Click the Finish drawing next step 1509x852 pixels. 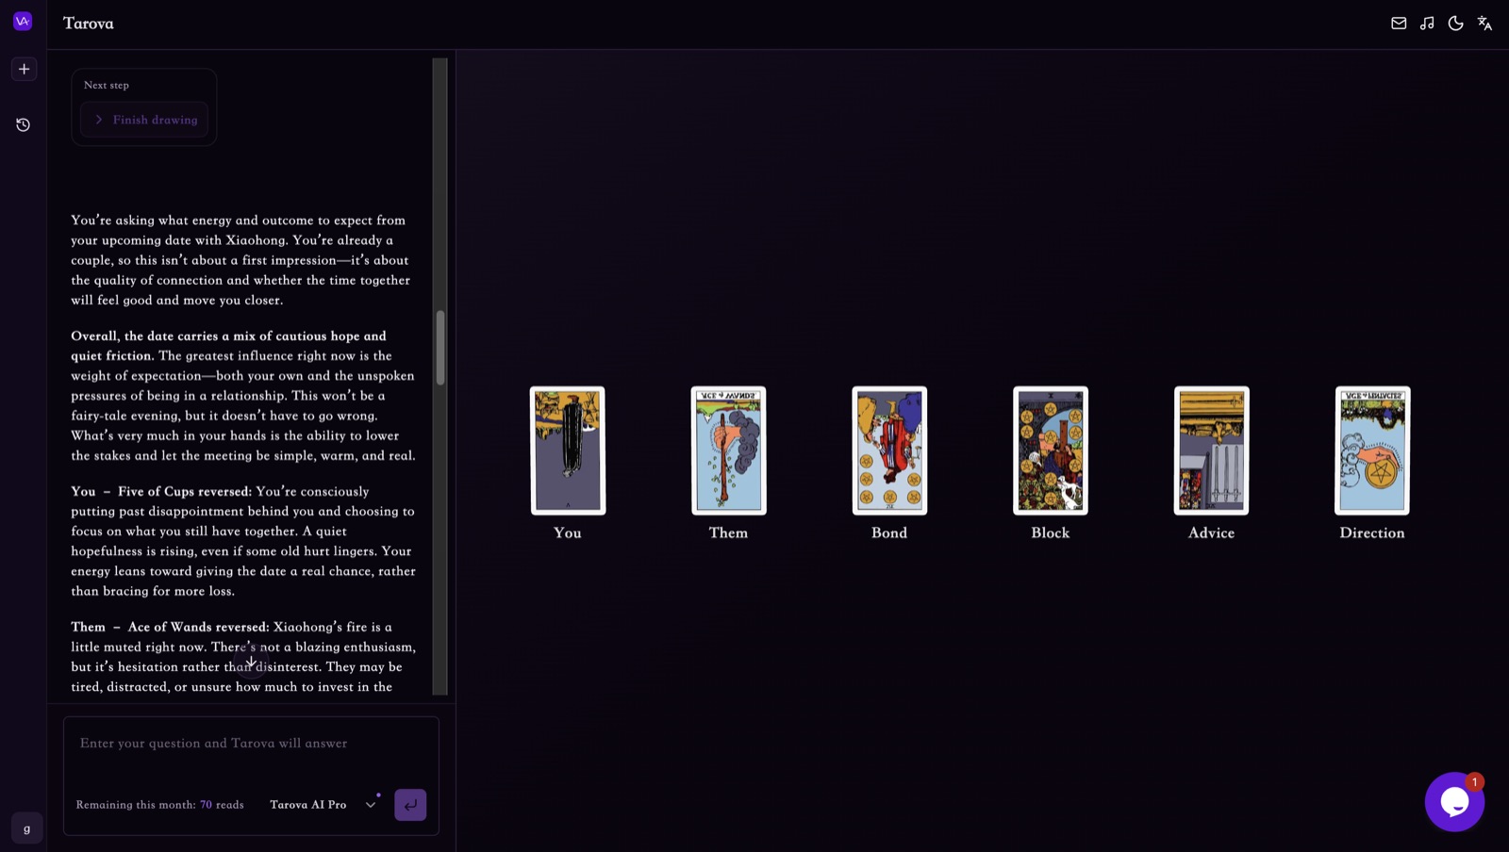click(x=144, y=120)
